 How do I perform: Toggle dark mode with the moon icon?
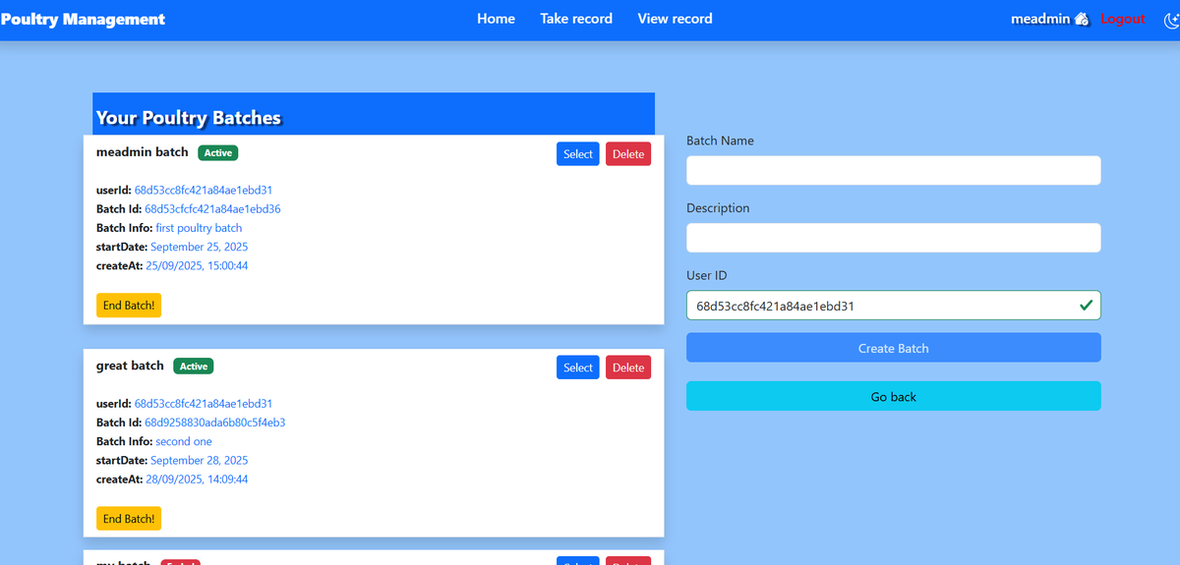[1172, 19]
